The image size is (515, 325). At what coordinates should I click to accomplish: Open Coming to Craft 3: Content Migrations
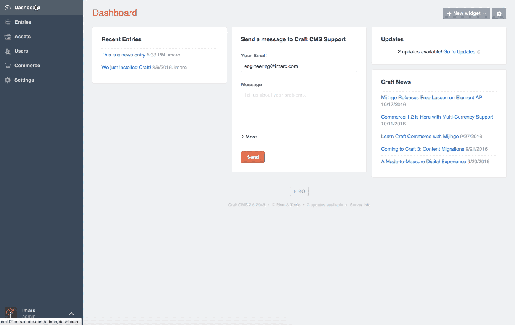[x=423, y=149]
